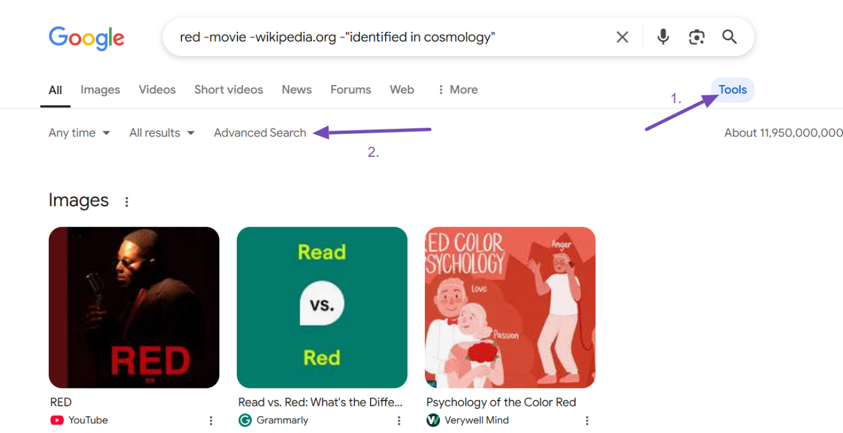
Task: Open the Advanced Search link
Action: [x=260, y=133]
